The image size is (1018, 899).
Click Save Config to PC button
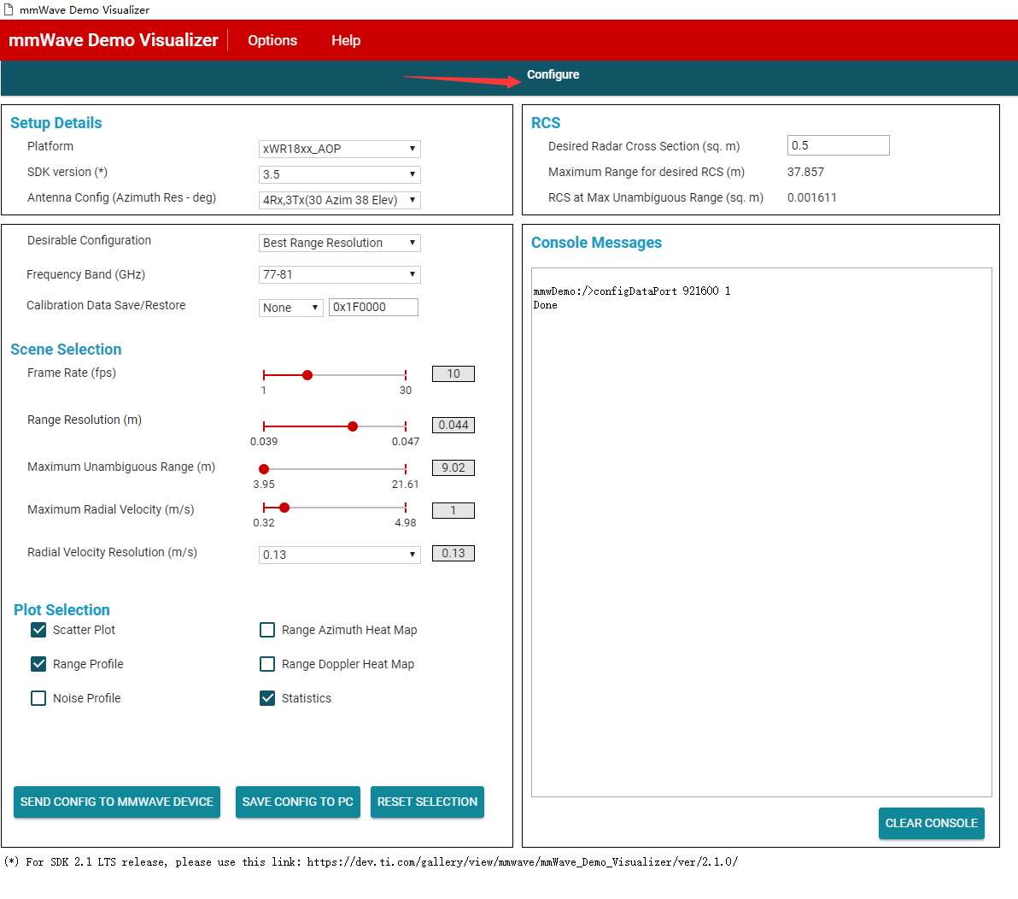click(x=297, y=802)
